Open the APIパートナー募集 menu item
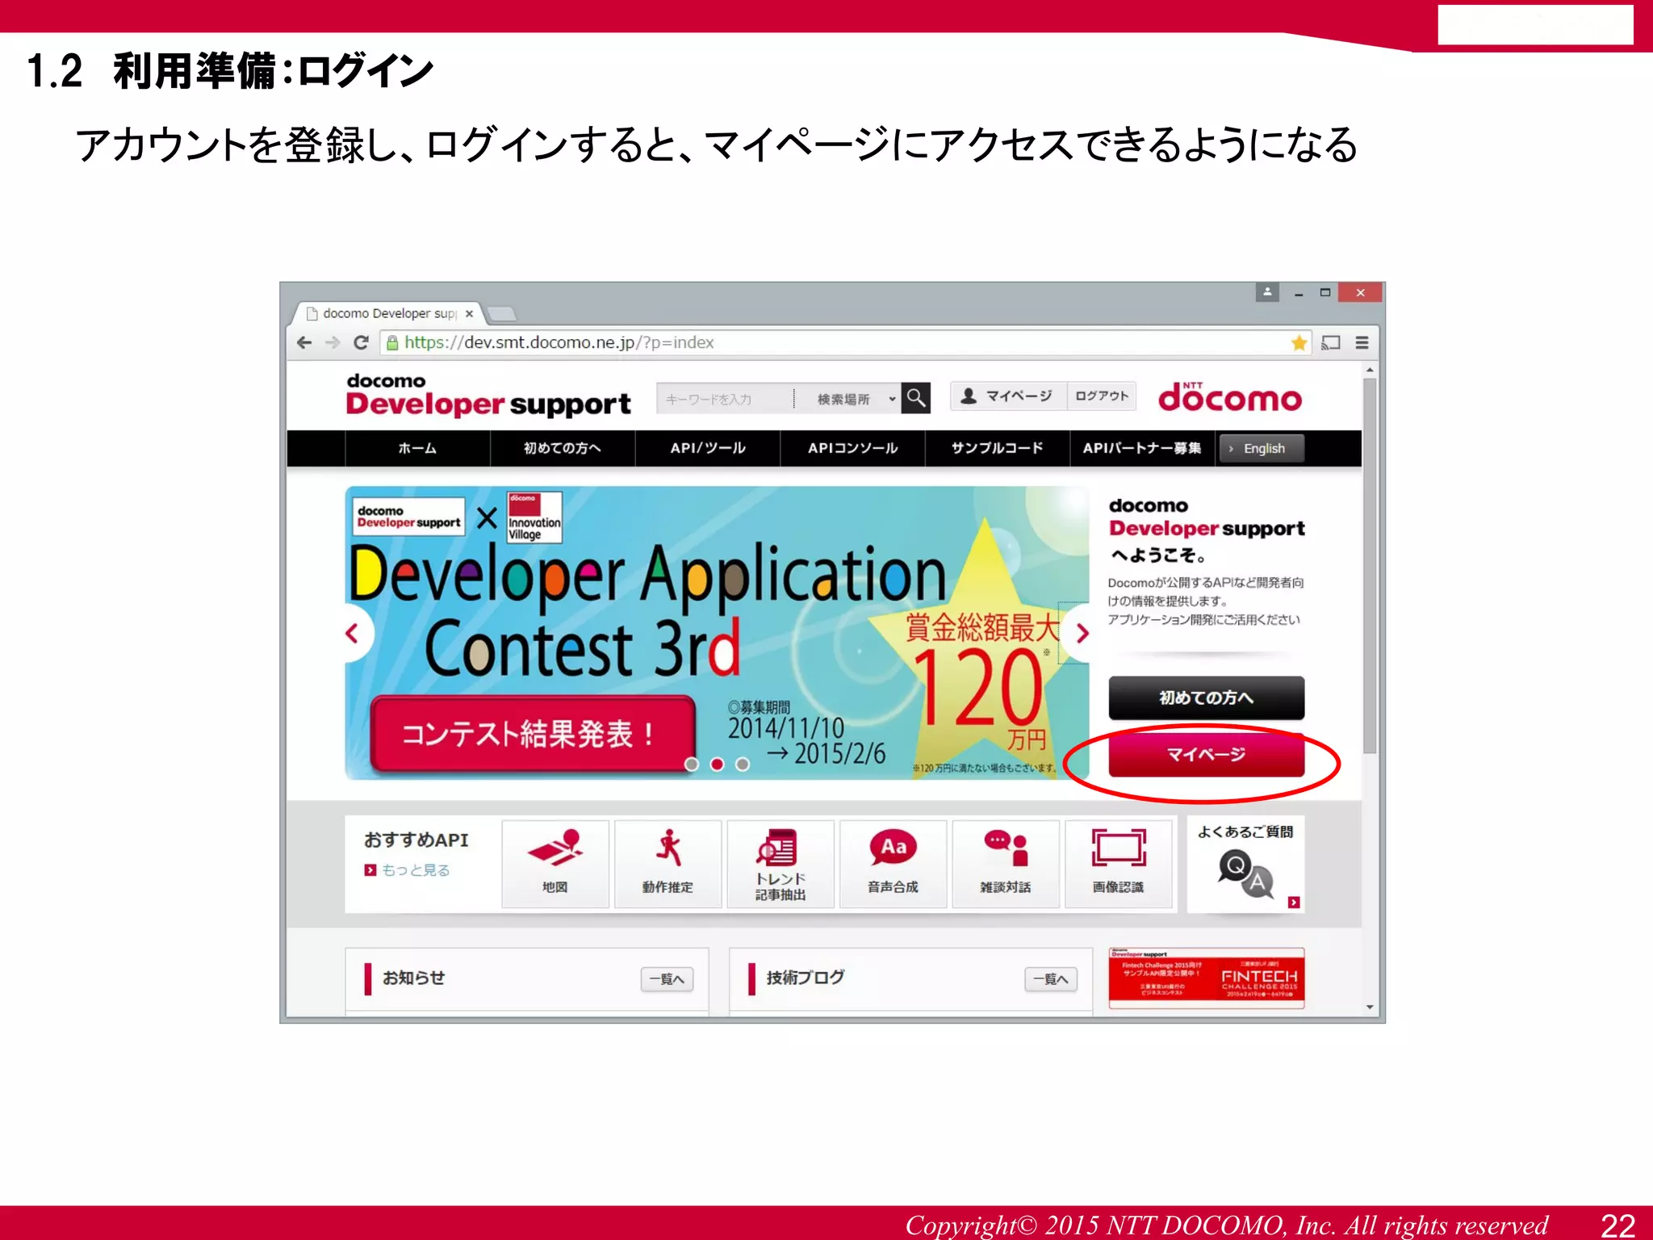Screen dimensions: 1653x1240 (x=1142, y=448)
